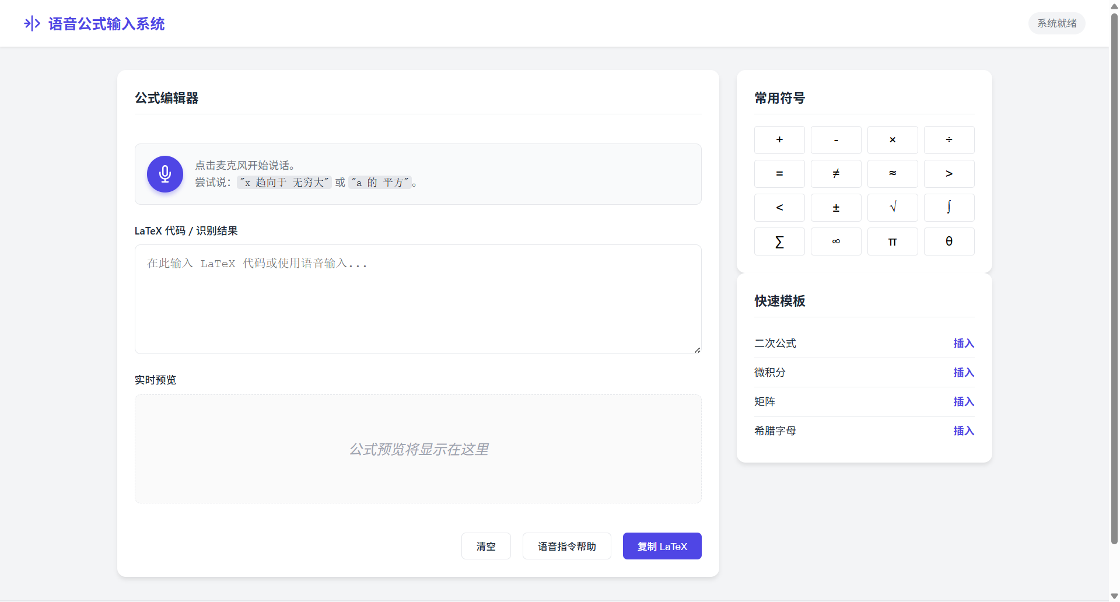Insert the θ symbol
Screen dimensions: 1120x602
(949, 241)
